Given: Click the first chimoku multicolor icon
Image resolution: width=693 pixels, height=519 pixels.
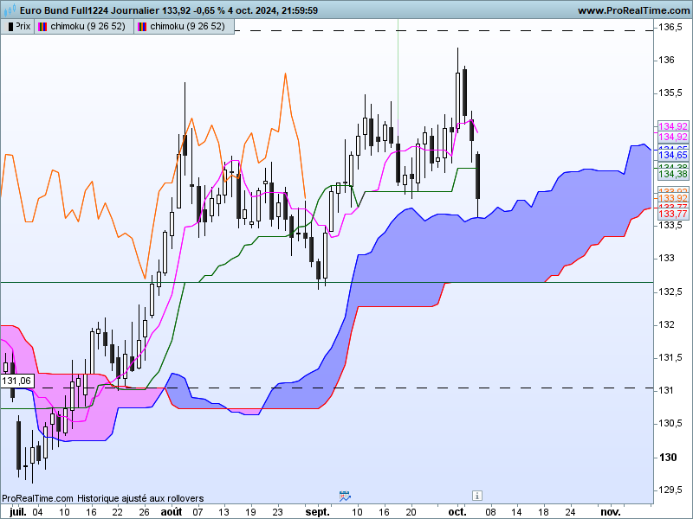Looking at the screenshot, I should coord(42,27).
